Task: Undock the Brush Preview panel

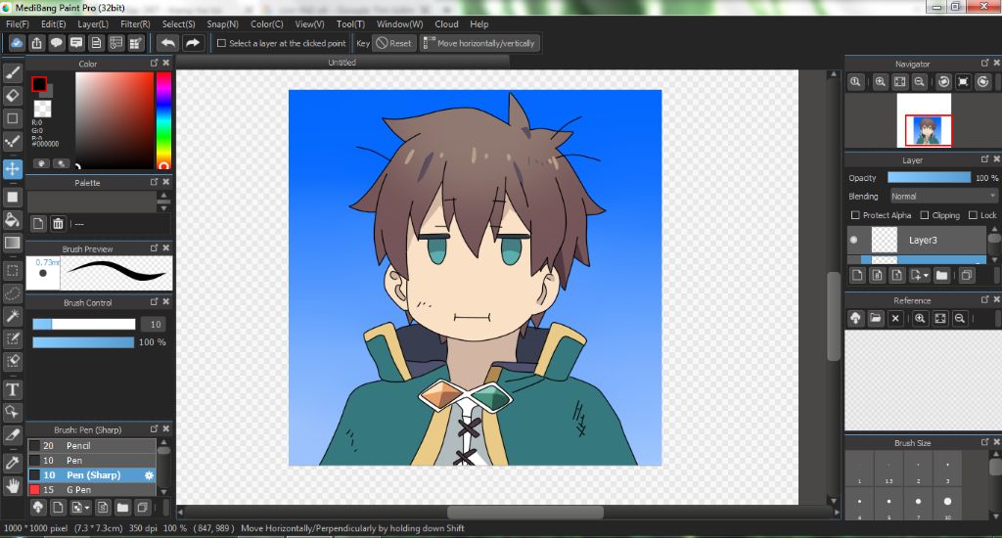Action: click(154, 247)
